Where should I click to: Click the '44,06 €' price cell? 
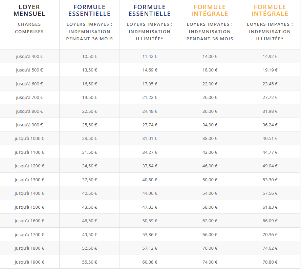pos(150,193)
